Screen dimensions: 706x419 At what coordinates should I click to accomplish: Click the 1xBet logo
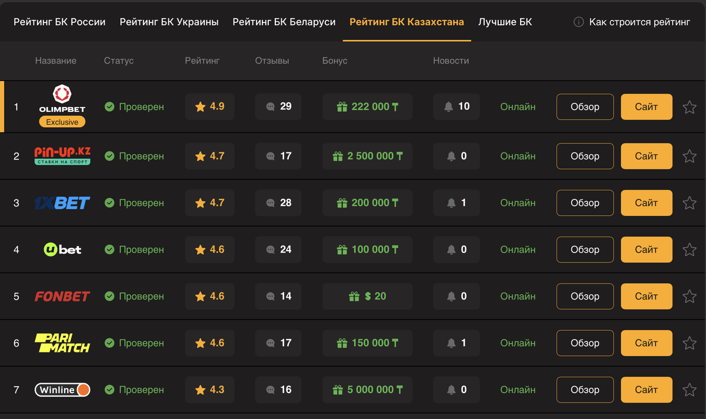click(x=62, y=203)
